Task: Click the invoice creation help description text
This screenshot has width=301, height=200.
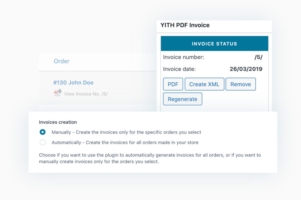Action: click(x=150, y=158)
